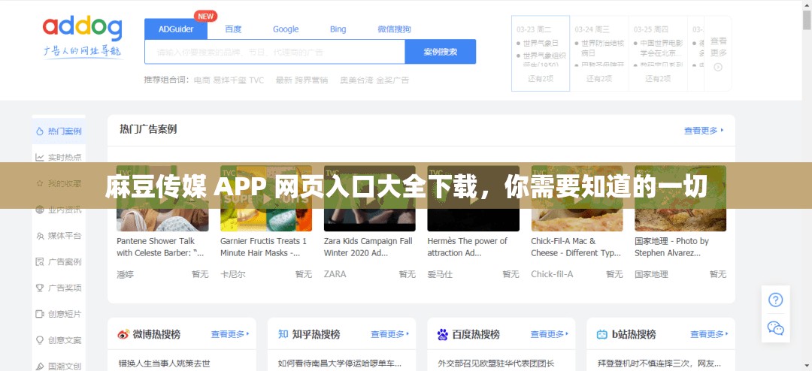
Task: Switch to the ADGuider search tab
Action: 176,29
